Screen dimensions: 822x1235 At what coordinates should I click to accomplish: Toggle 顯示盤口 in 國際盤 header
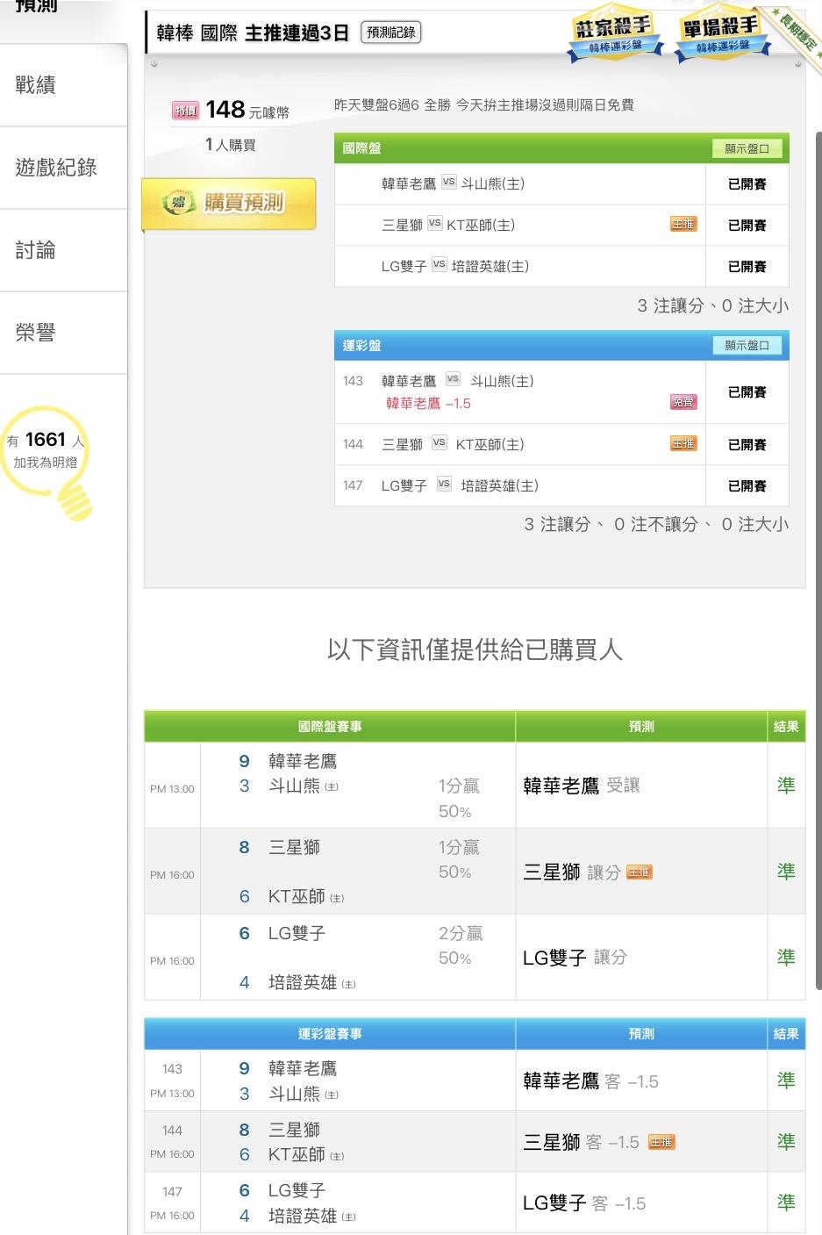(747, 148)
